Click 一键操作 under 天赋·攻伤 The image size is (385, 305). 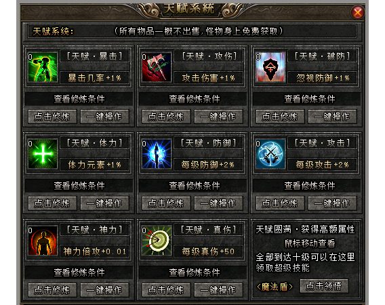coord(218,117)
